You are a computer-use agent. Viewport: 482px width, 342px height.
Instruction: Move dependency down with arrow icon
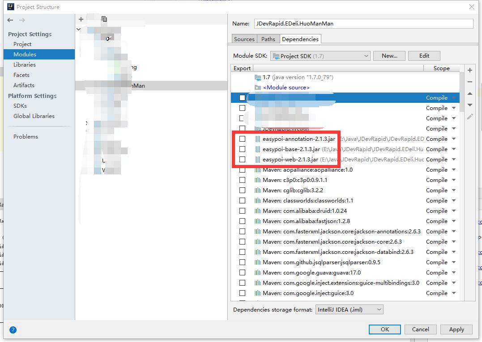[470, 105]
